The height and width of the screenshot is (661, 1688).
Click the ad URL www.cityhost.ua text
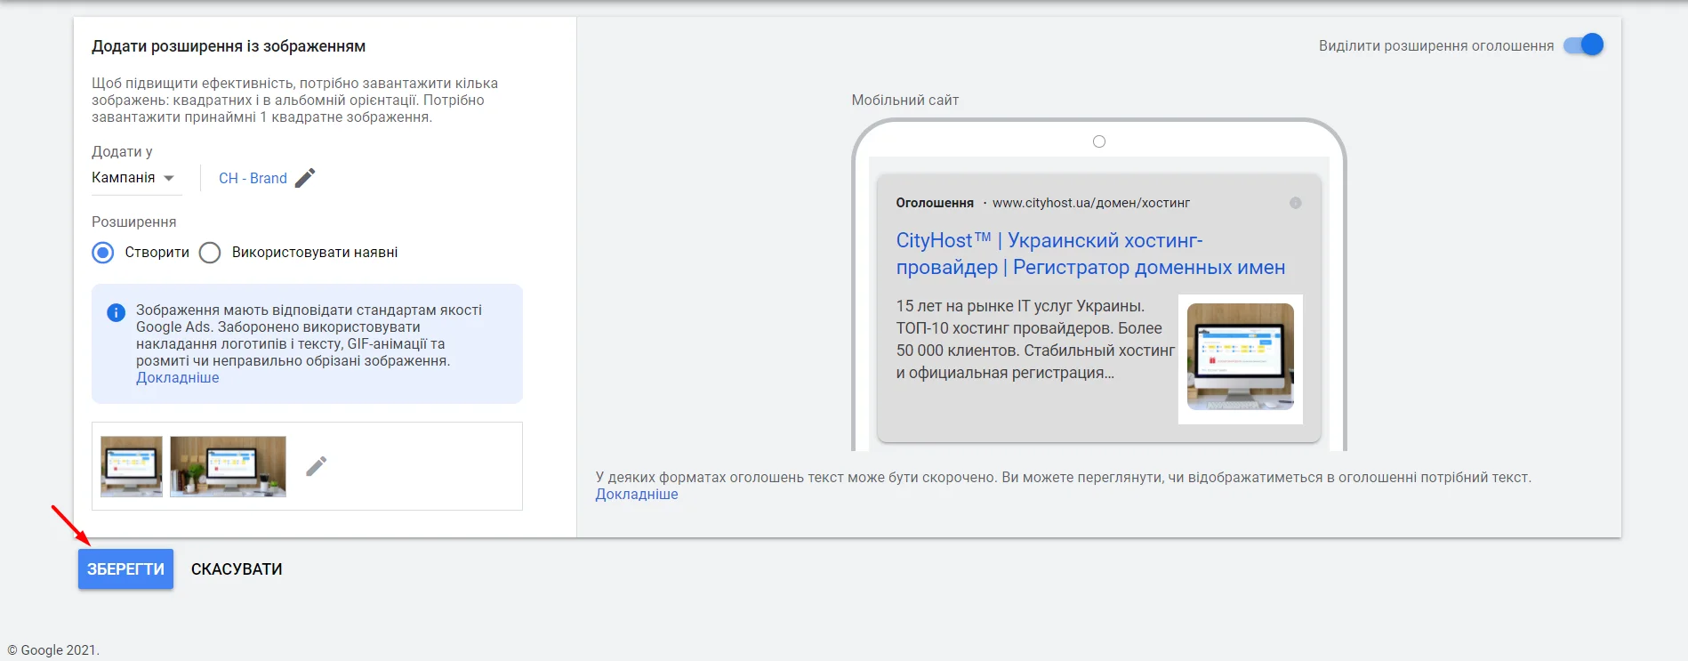tap(1091, 203)
